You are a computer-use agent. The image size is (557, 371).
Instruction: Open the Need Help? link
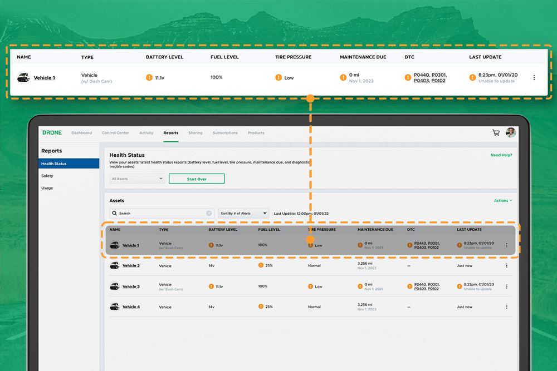(501, 155)
